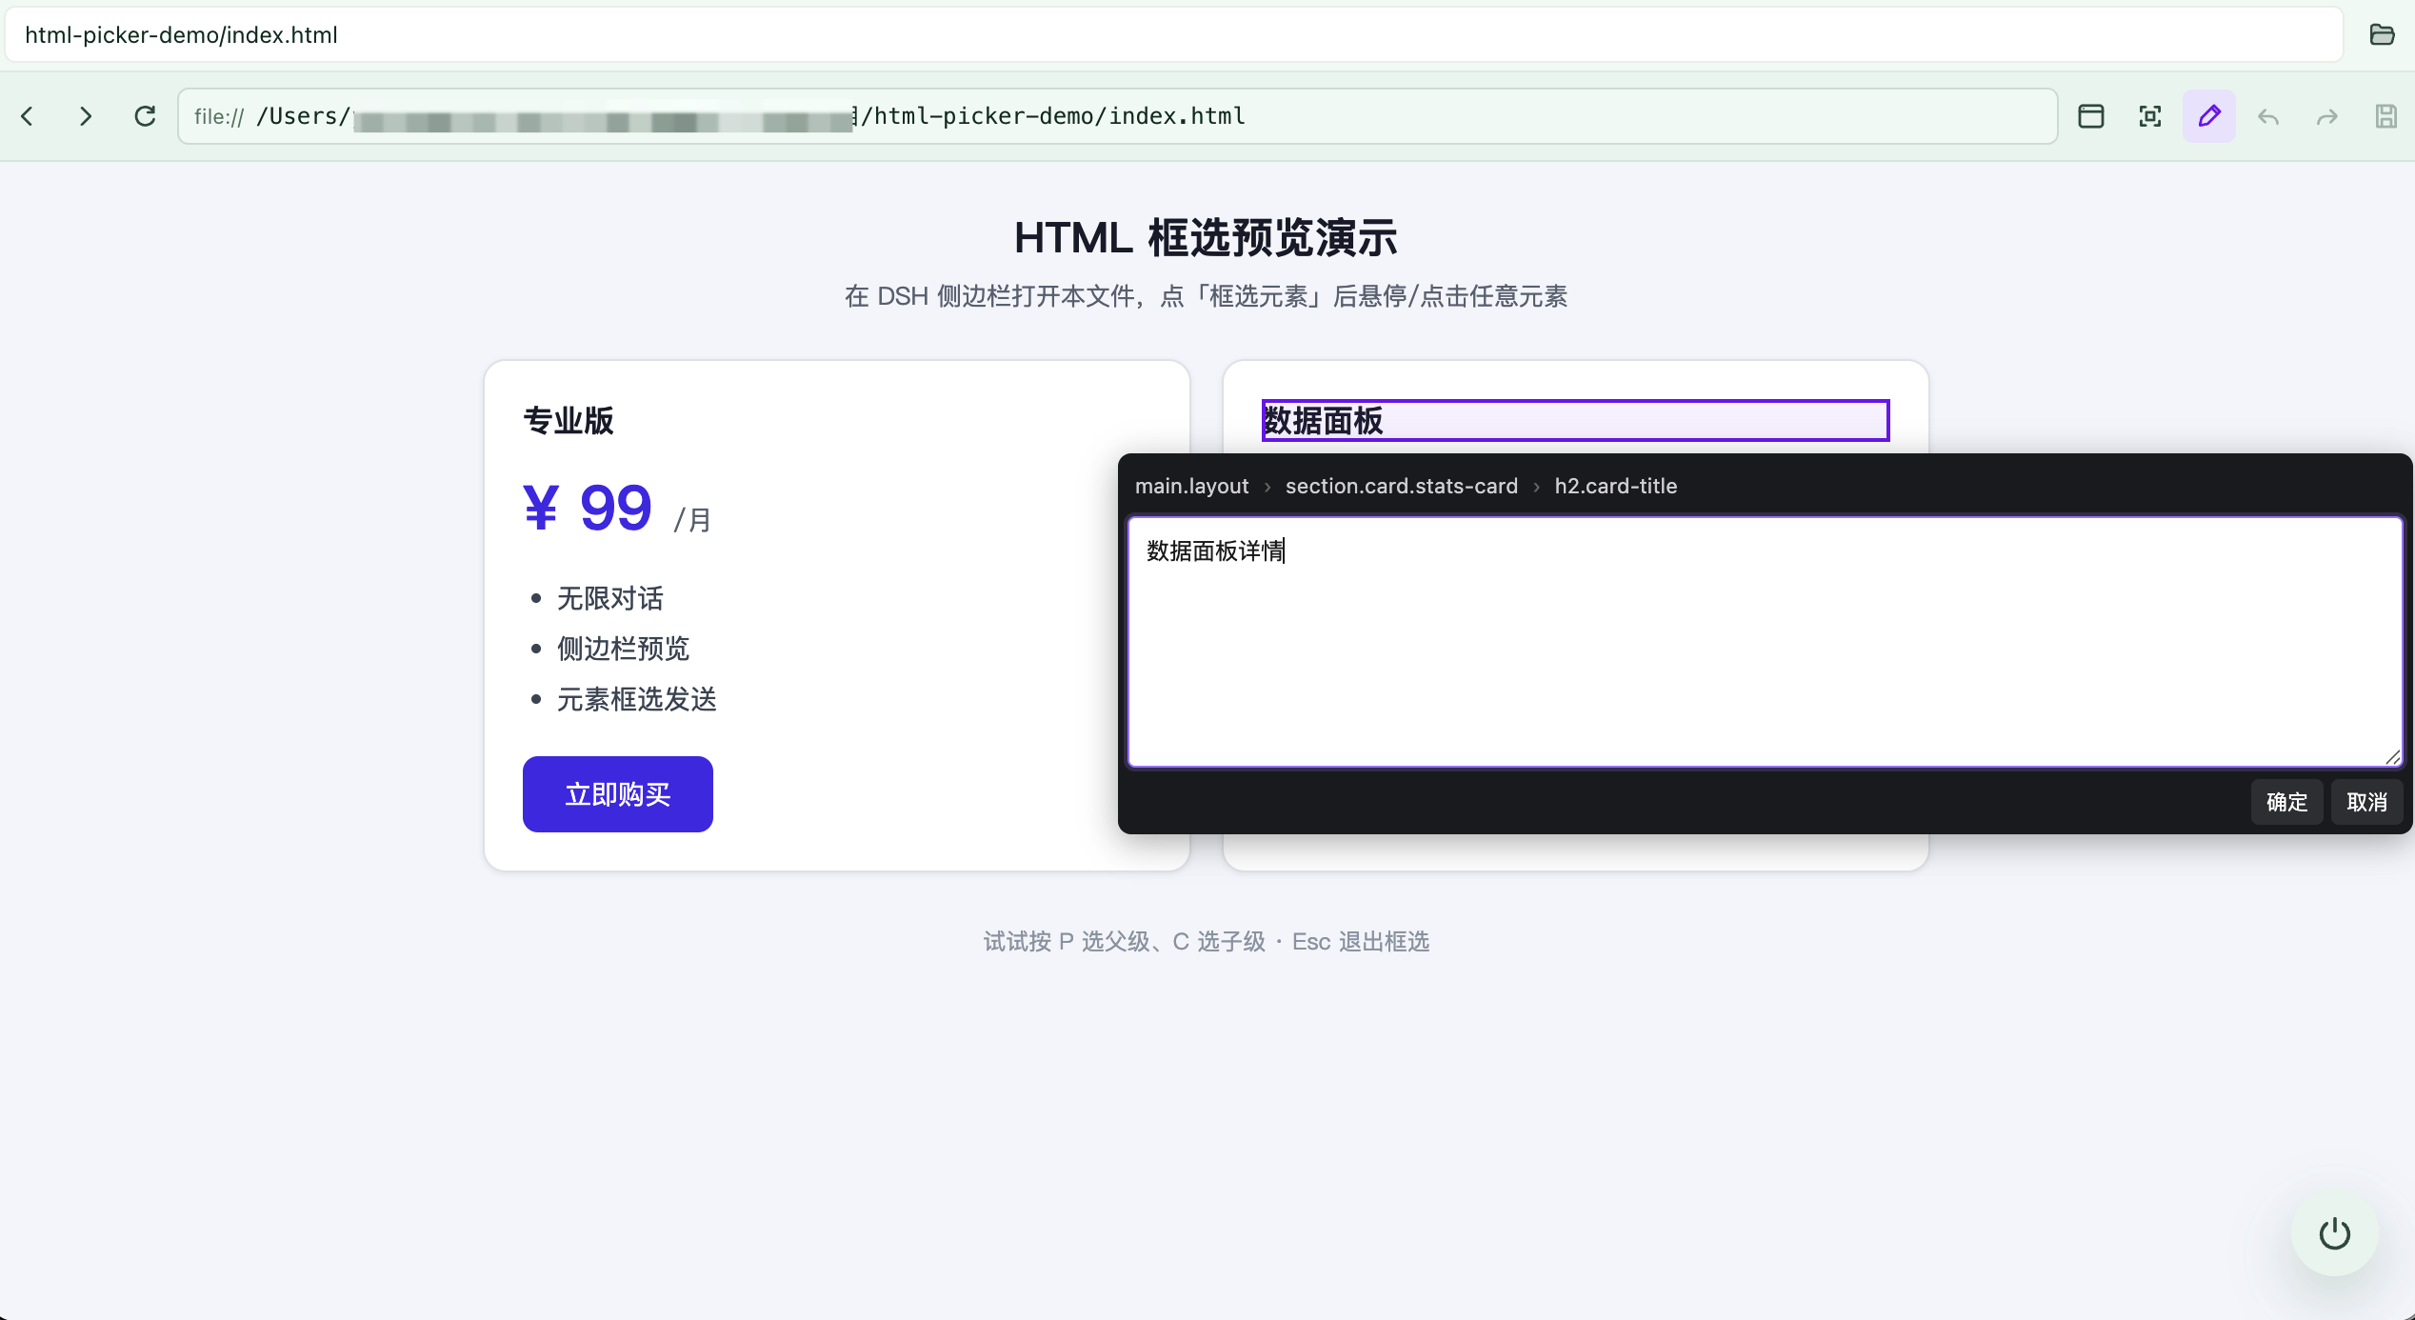2415x1320 pixels.
Task: Select main.layout in breadcrumb
Action: 1191,486
